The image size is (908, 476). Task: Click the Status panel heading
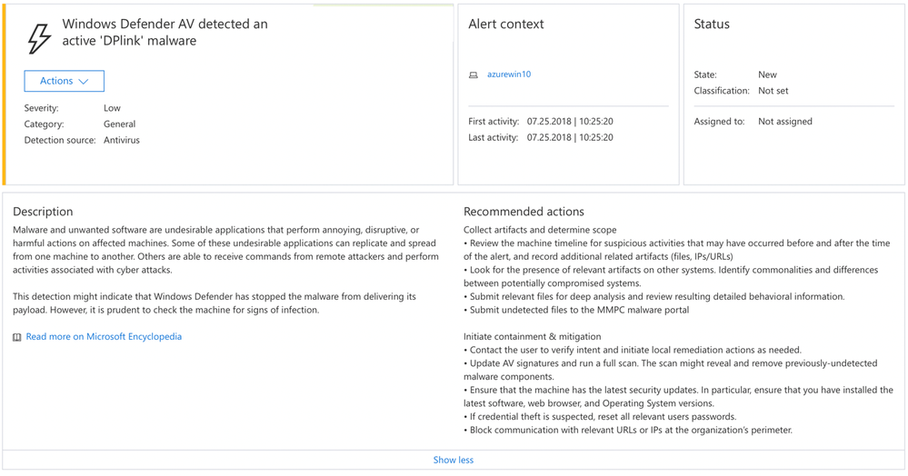pos(712,25)
